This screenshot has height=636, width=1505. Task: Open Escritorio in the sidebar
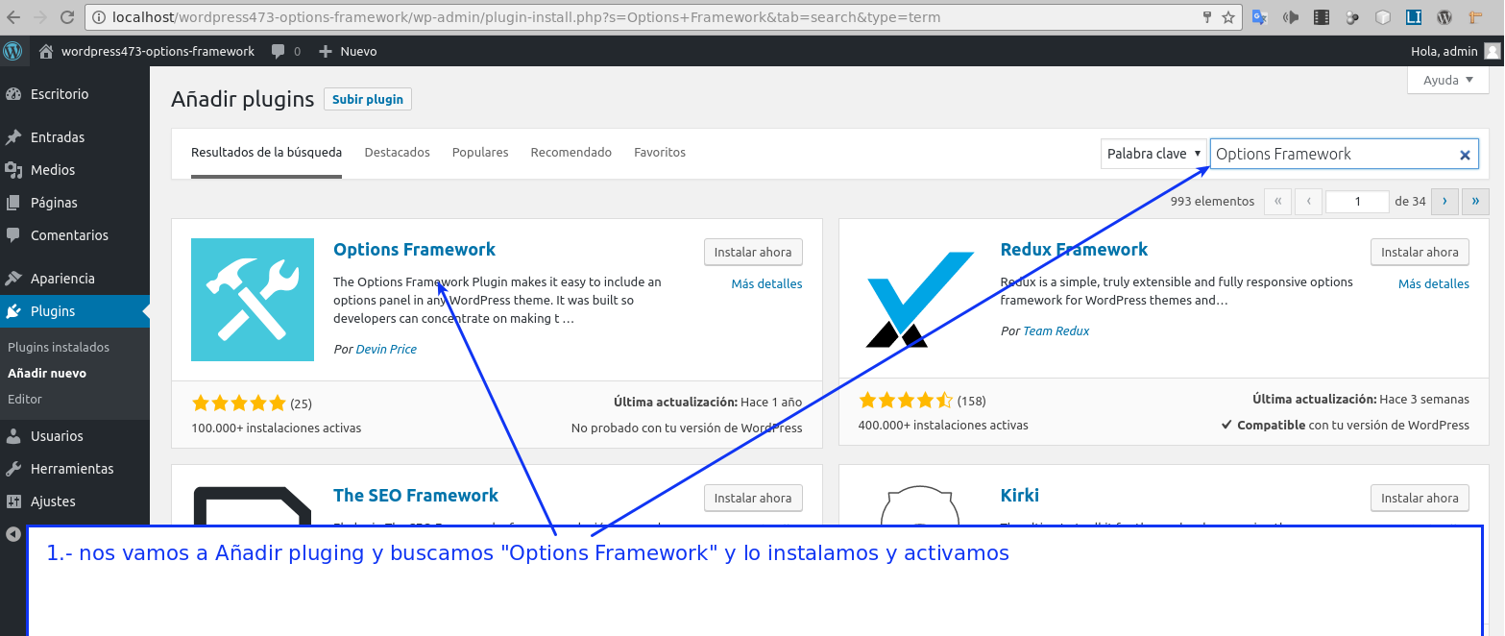pyautogui.click(x=60, y=94)
